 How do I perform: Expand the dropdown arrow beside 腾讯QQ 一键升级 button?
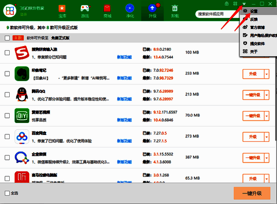tap(266, 95)
